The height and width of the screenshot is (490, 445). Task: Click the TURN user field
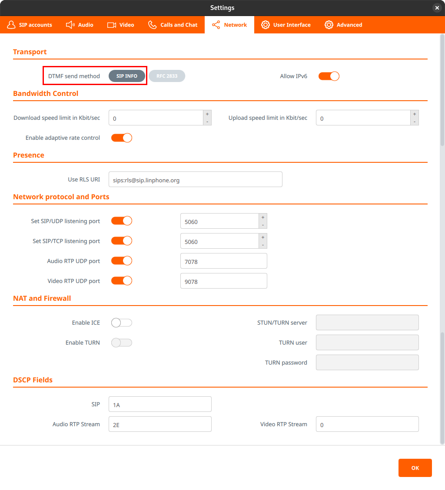(x=367, y=342)
